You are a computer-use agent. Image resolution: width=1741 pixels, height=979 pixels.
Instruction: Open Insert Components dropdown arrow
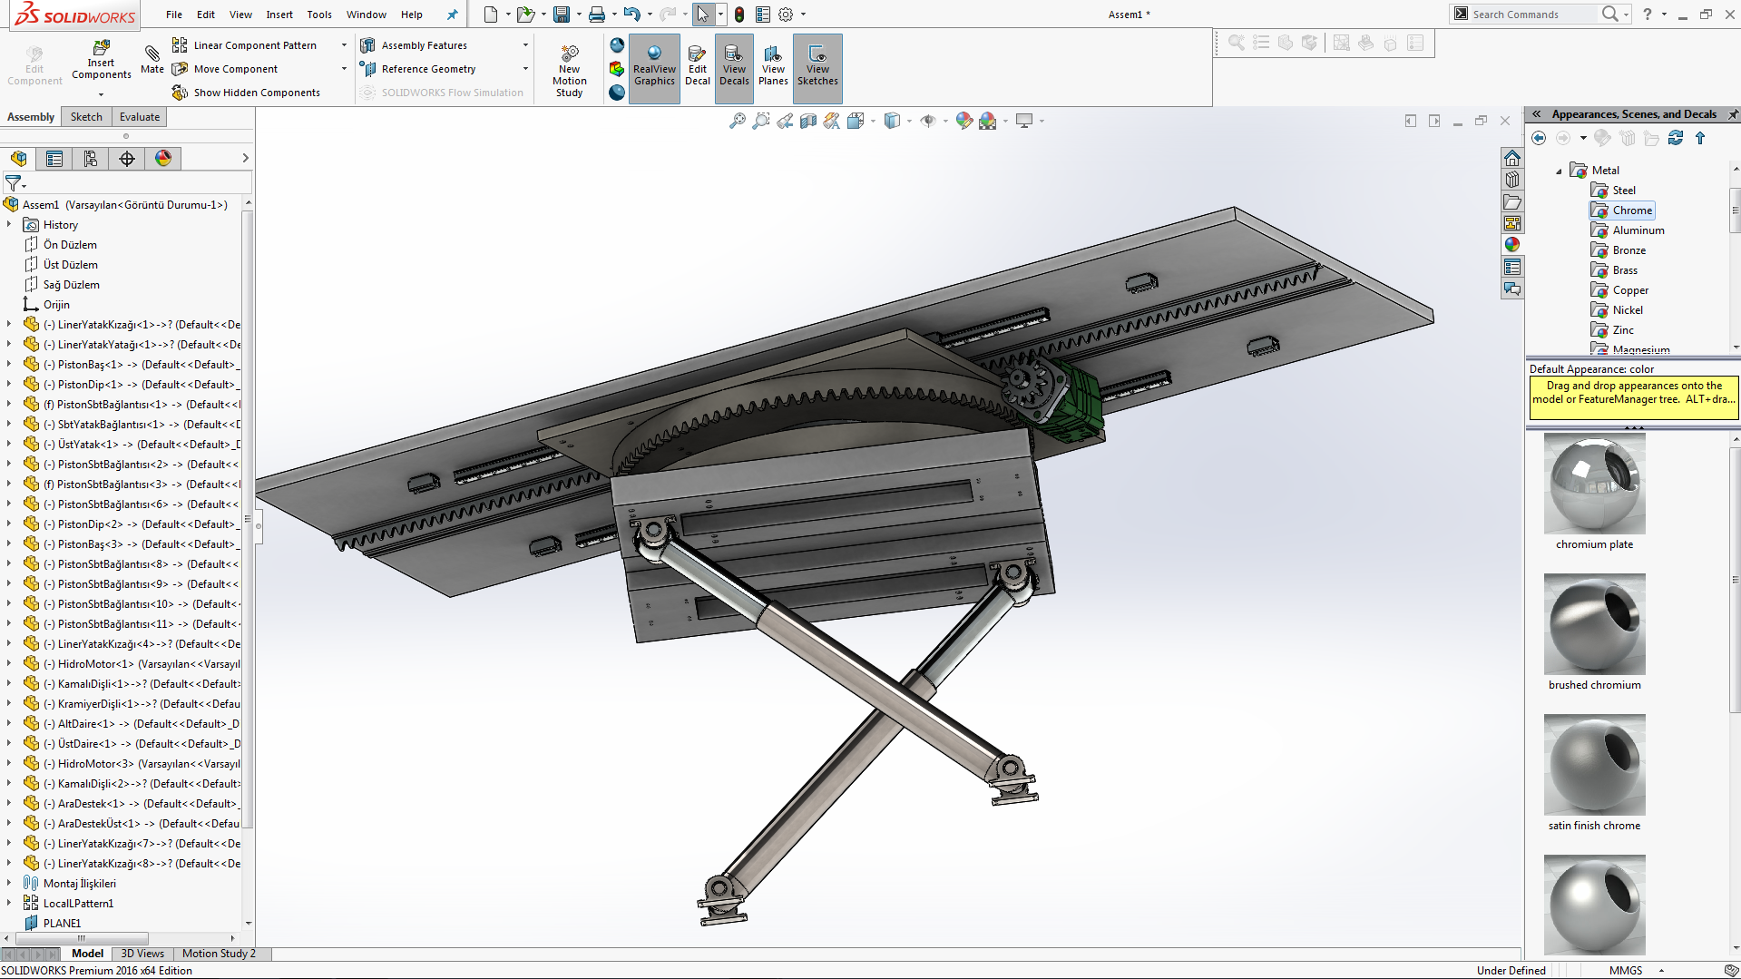(x=101, y=94)
